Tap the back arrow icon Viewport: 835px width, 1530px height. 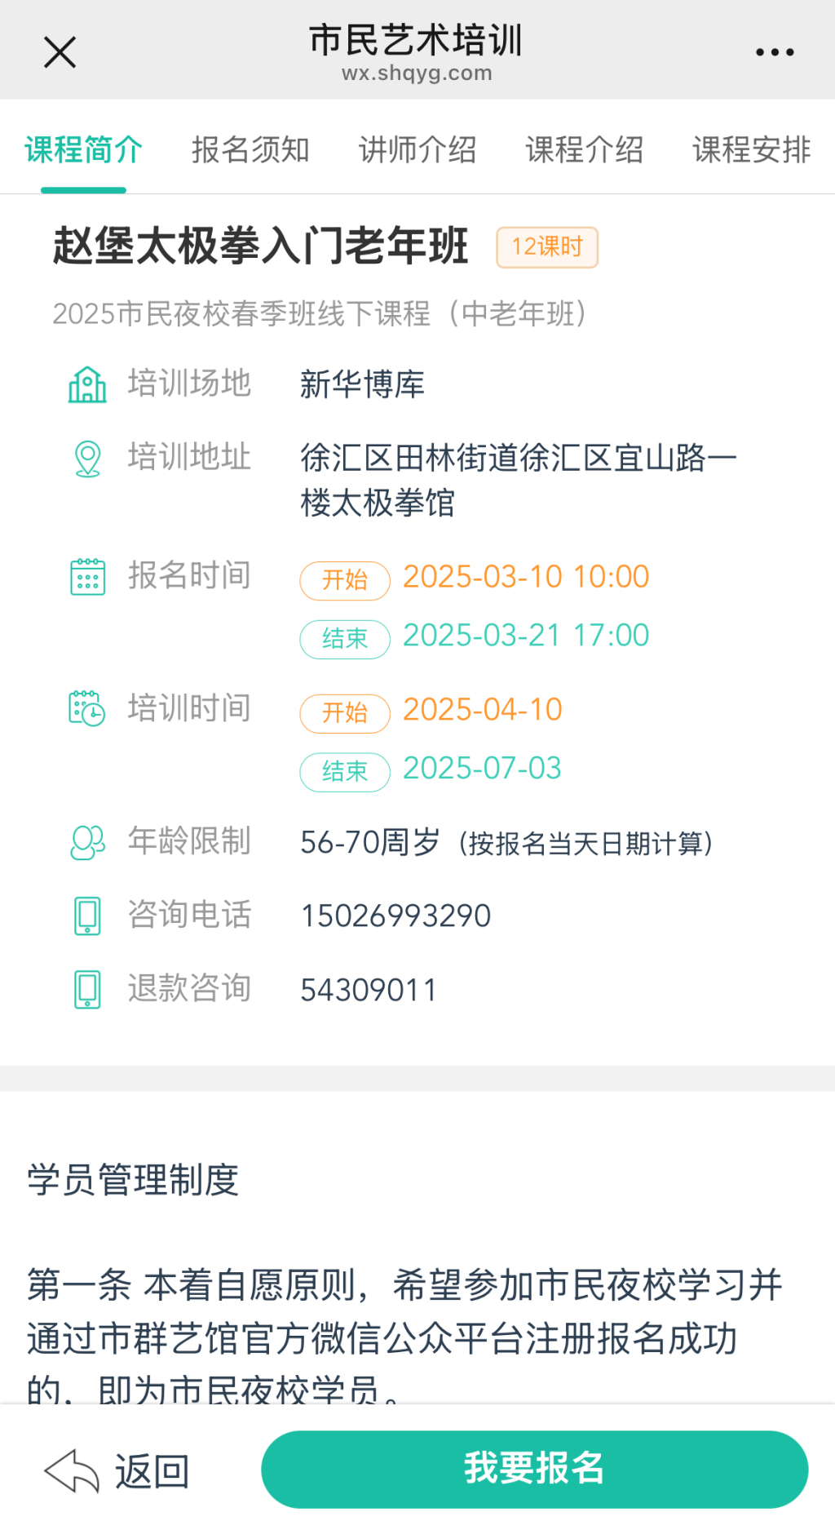click(x=72, y=1471)
